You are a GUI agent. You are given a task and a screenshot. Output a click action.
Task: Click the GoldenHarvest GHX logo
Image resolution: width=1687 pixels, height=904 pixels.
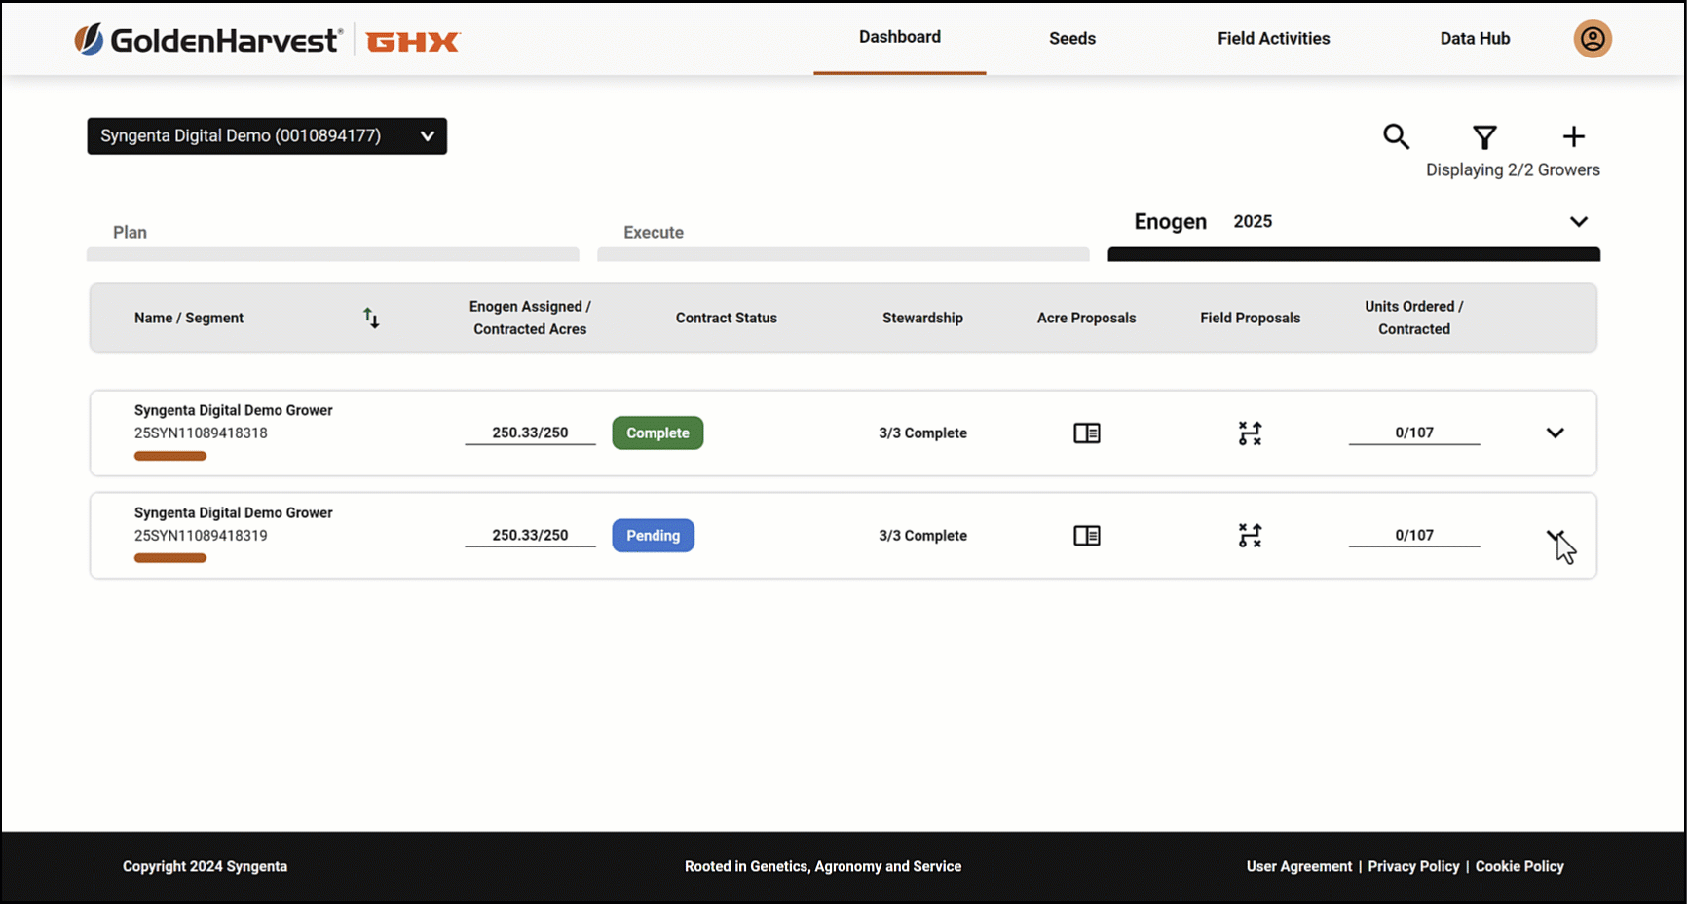pos(267,40)
